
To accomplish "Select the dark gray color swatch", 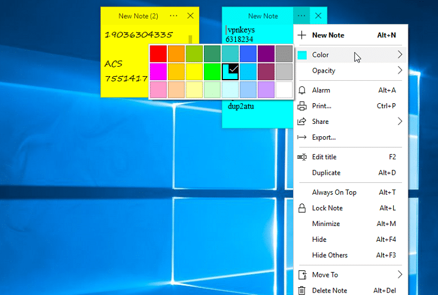I will point(284,54).
